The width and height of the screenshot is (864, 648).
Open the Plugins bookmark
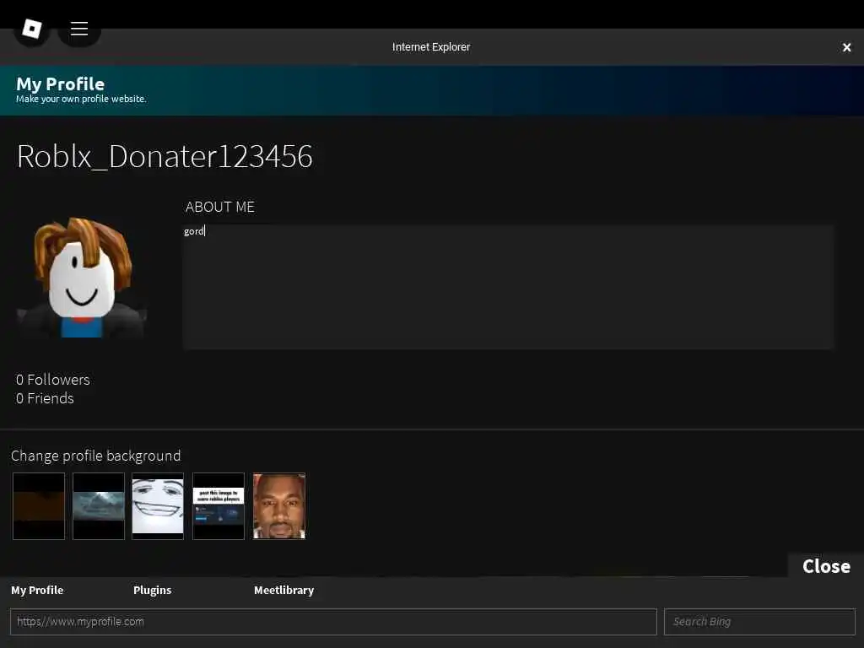point(152,590)
